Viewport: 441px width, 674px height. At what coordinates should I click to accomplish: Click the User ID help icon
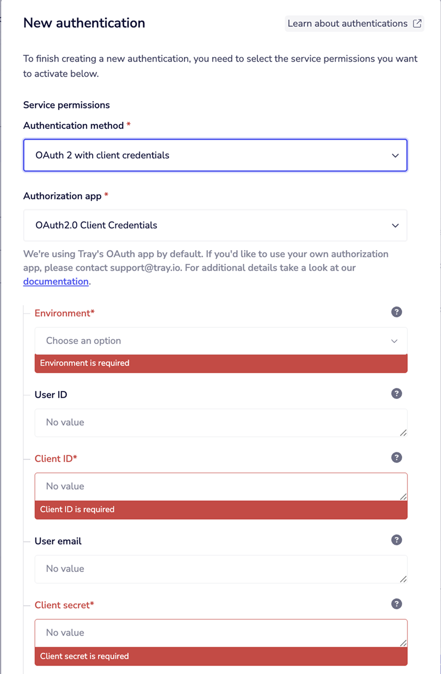pos(396,393)
